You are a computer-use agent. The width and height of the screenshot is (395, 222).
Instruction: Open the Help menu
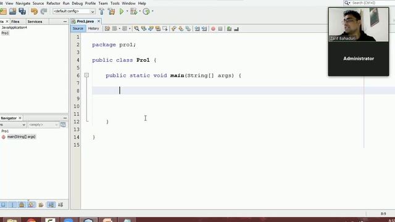tap(142, 3)
